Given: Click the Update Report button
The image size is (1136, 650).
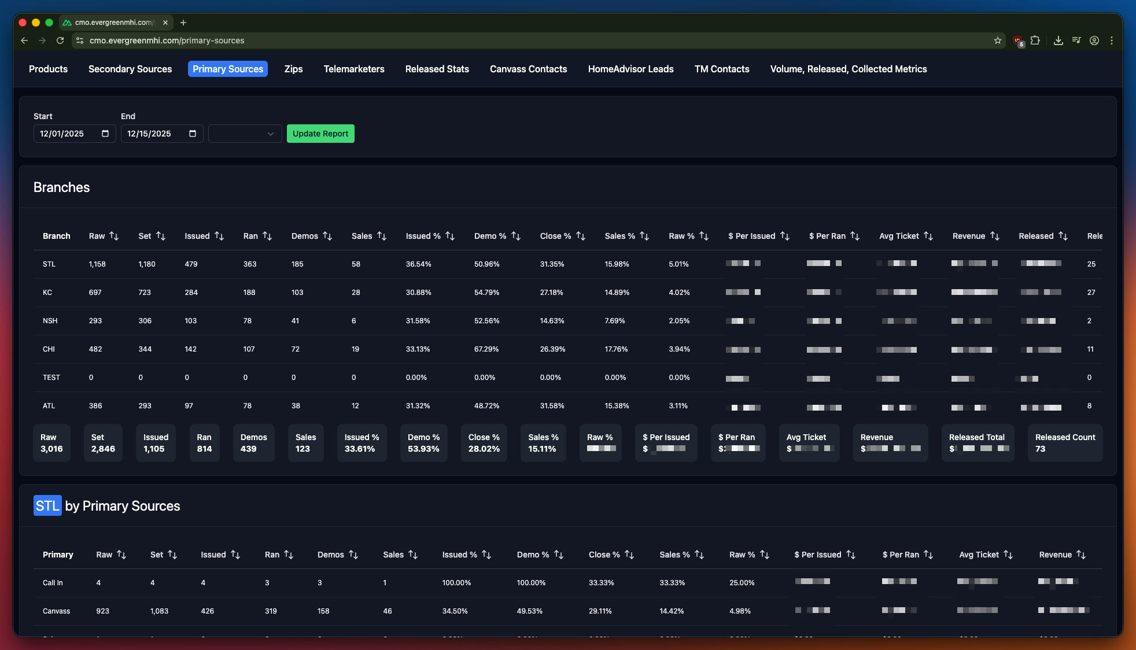Looking at the screenshot, I should (320, 134).
